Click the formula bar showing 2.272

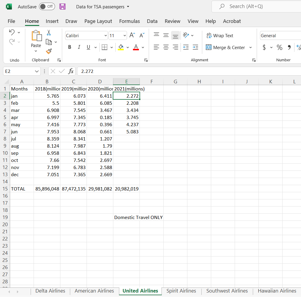pos(189,71)
